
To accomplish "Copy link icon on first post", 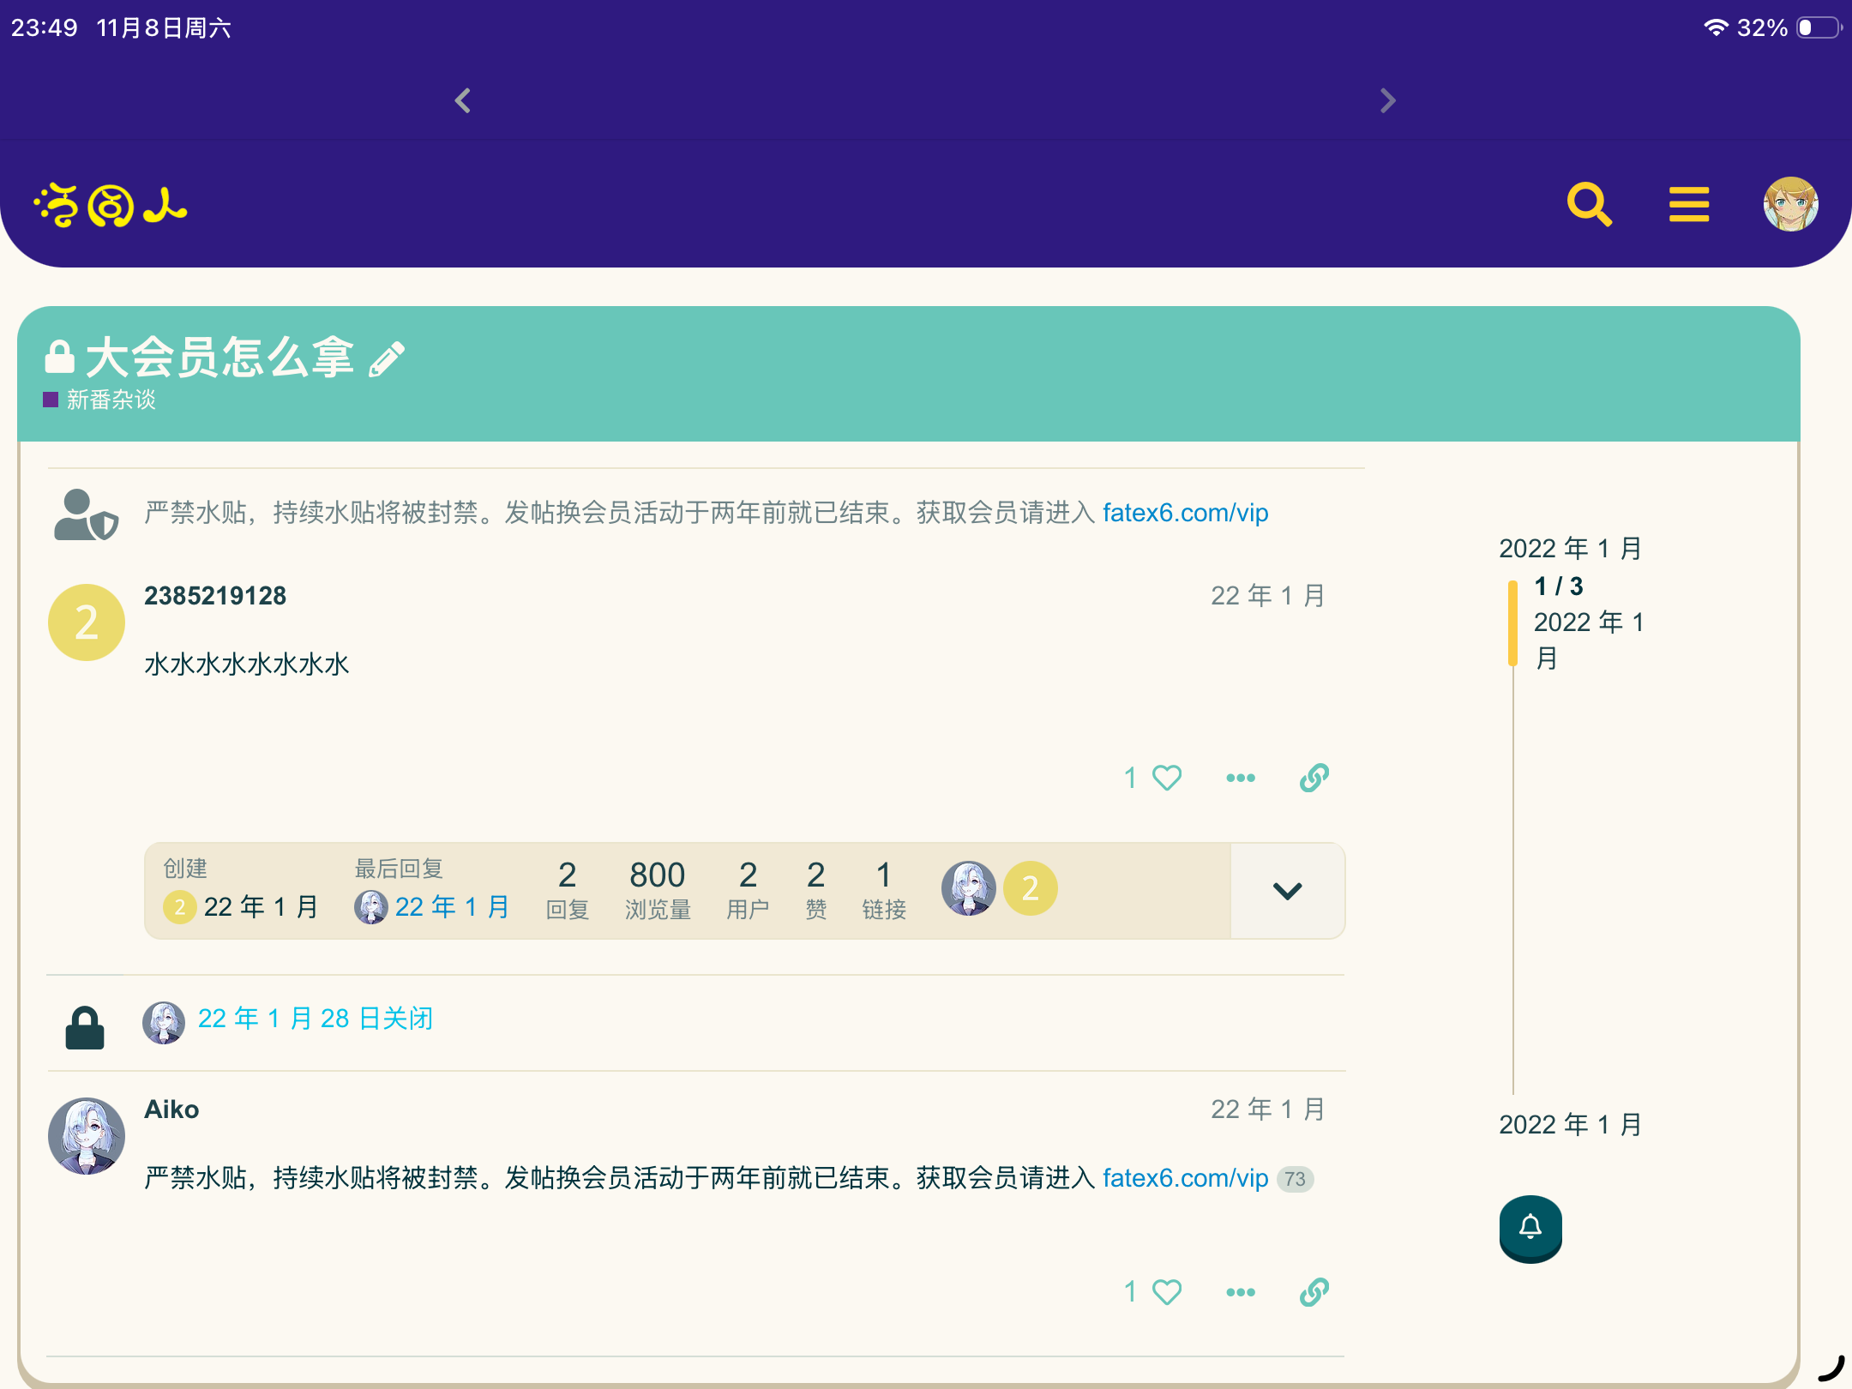I will click(1314, 778).
